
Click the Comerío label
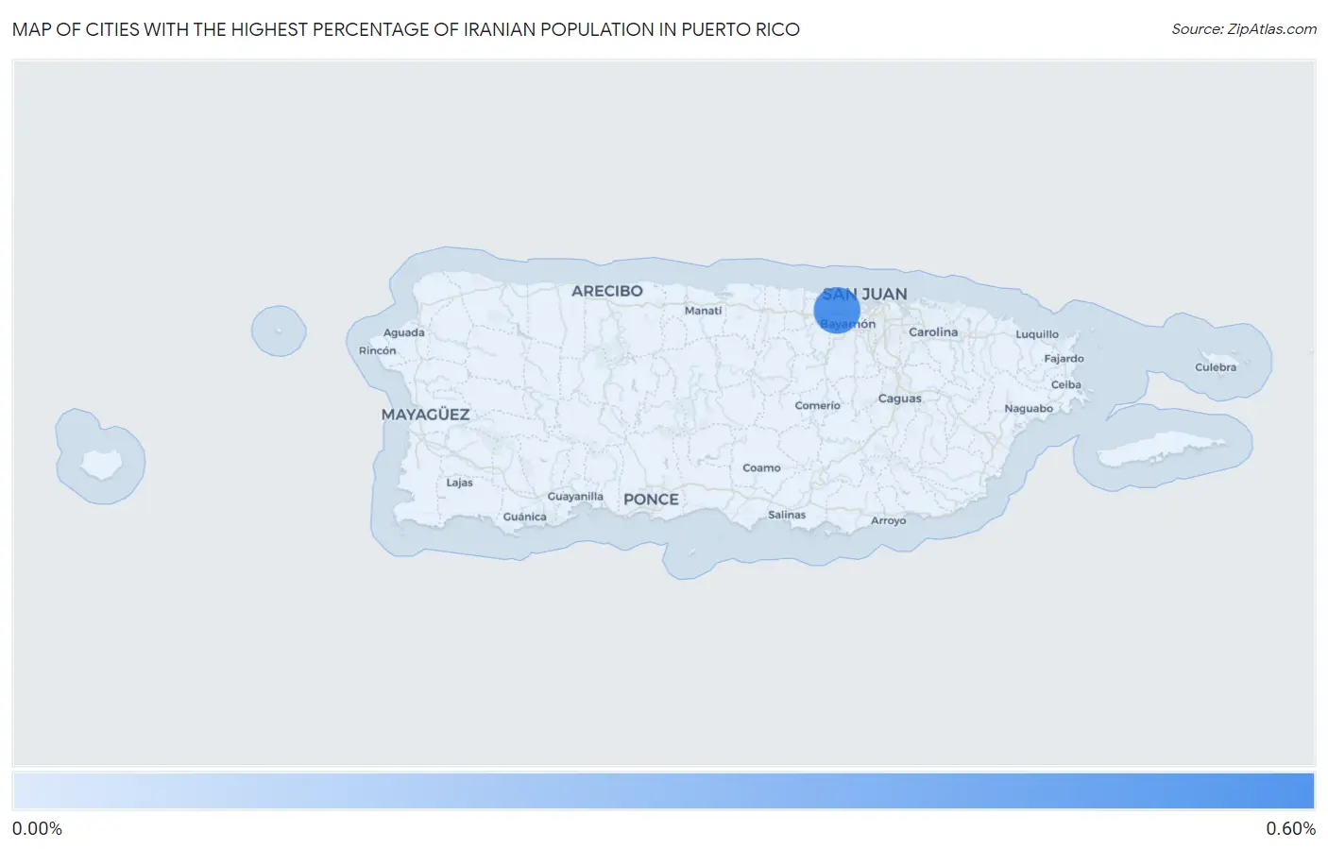(817, 405)
